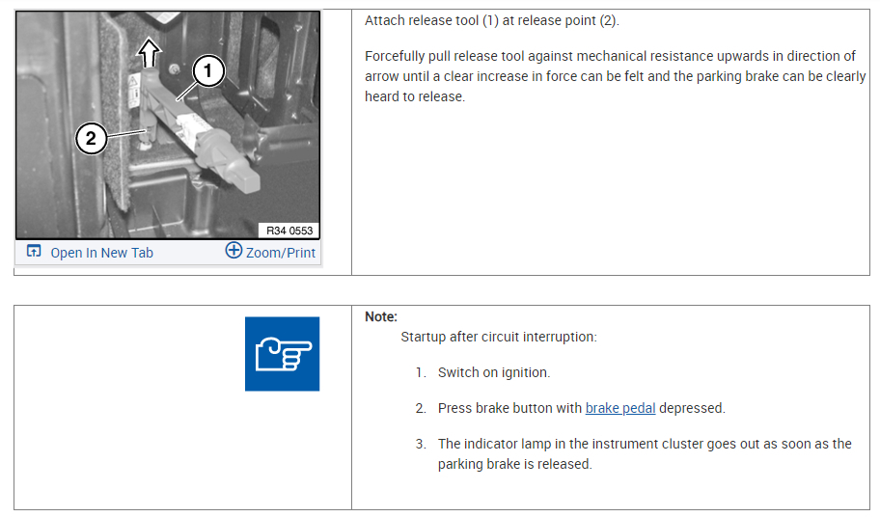Click step 2 'Press brake button' text
Viewport: 880px width, 517px height.
tap(509, 408)
